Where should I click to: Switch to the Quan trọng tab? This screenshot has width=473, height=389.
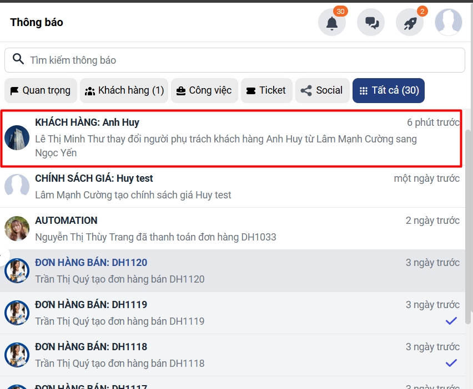pos(41,90)
